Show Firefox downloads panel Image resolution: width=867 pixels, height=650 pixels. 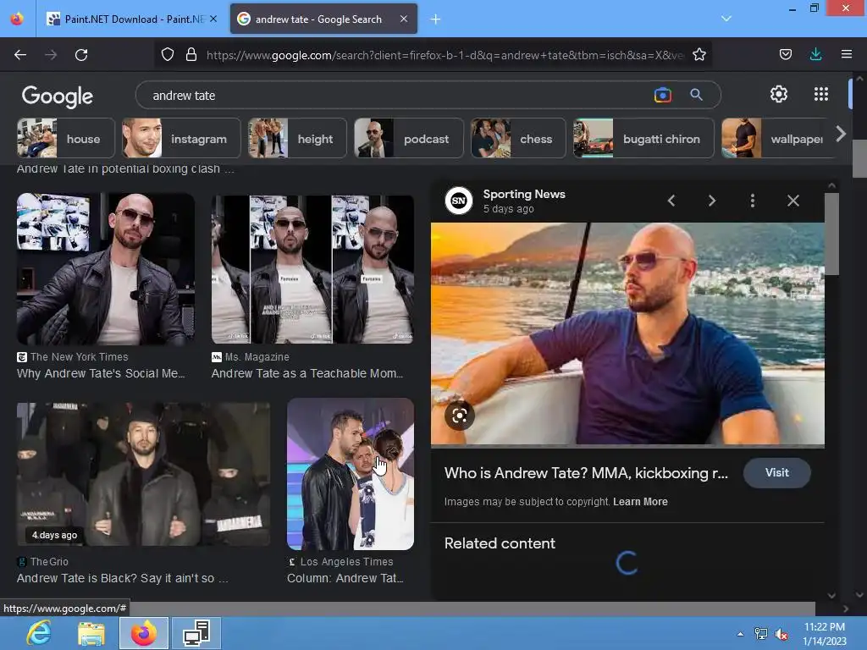click(815, 54)
